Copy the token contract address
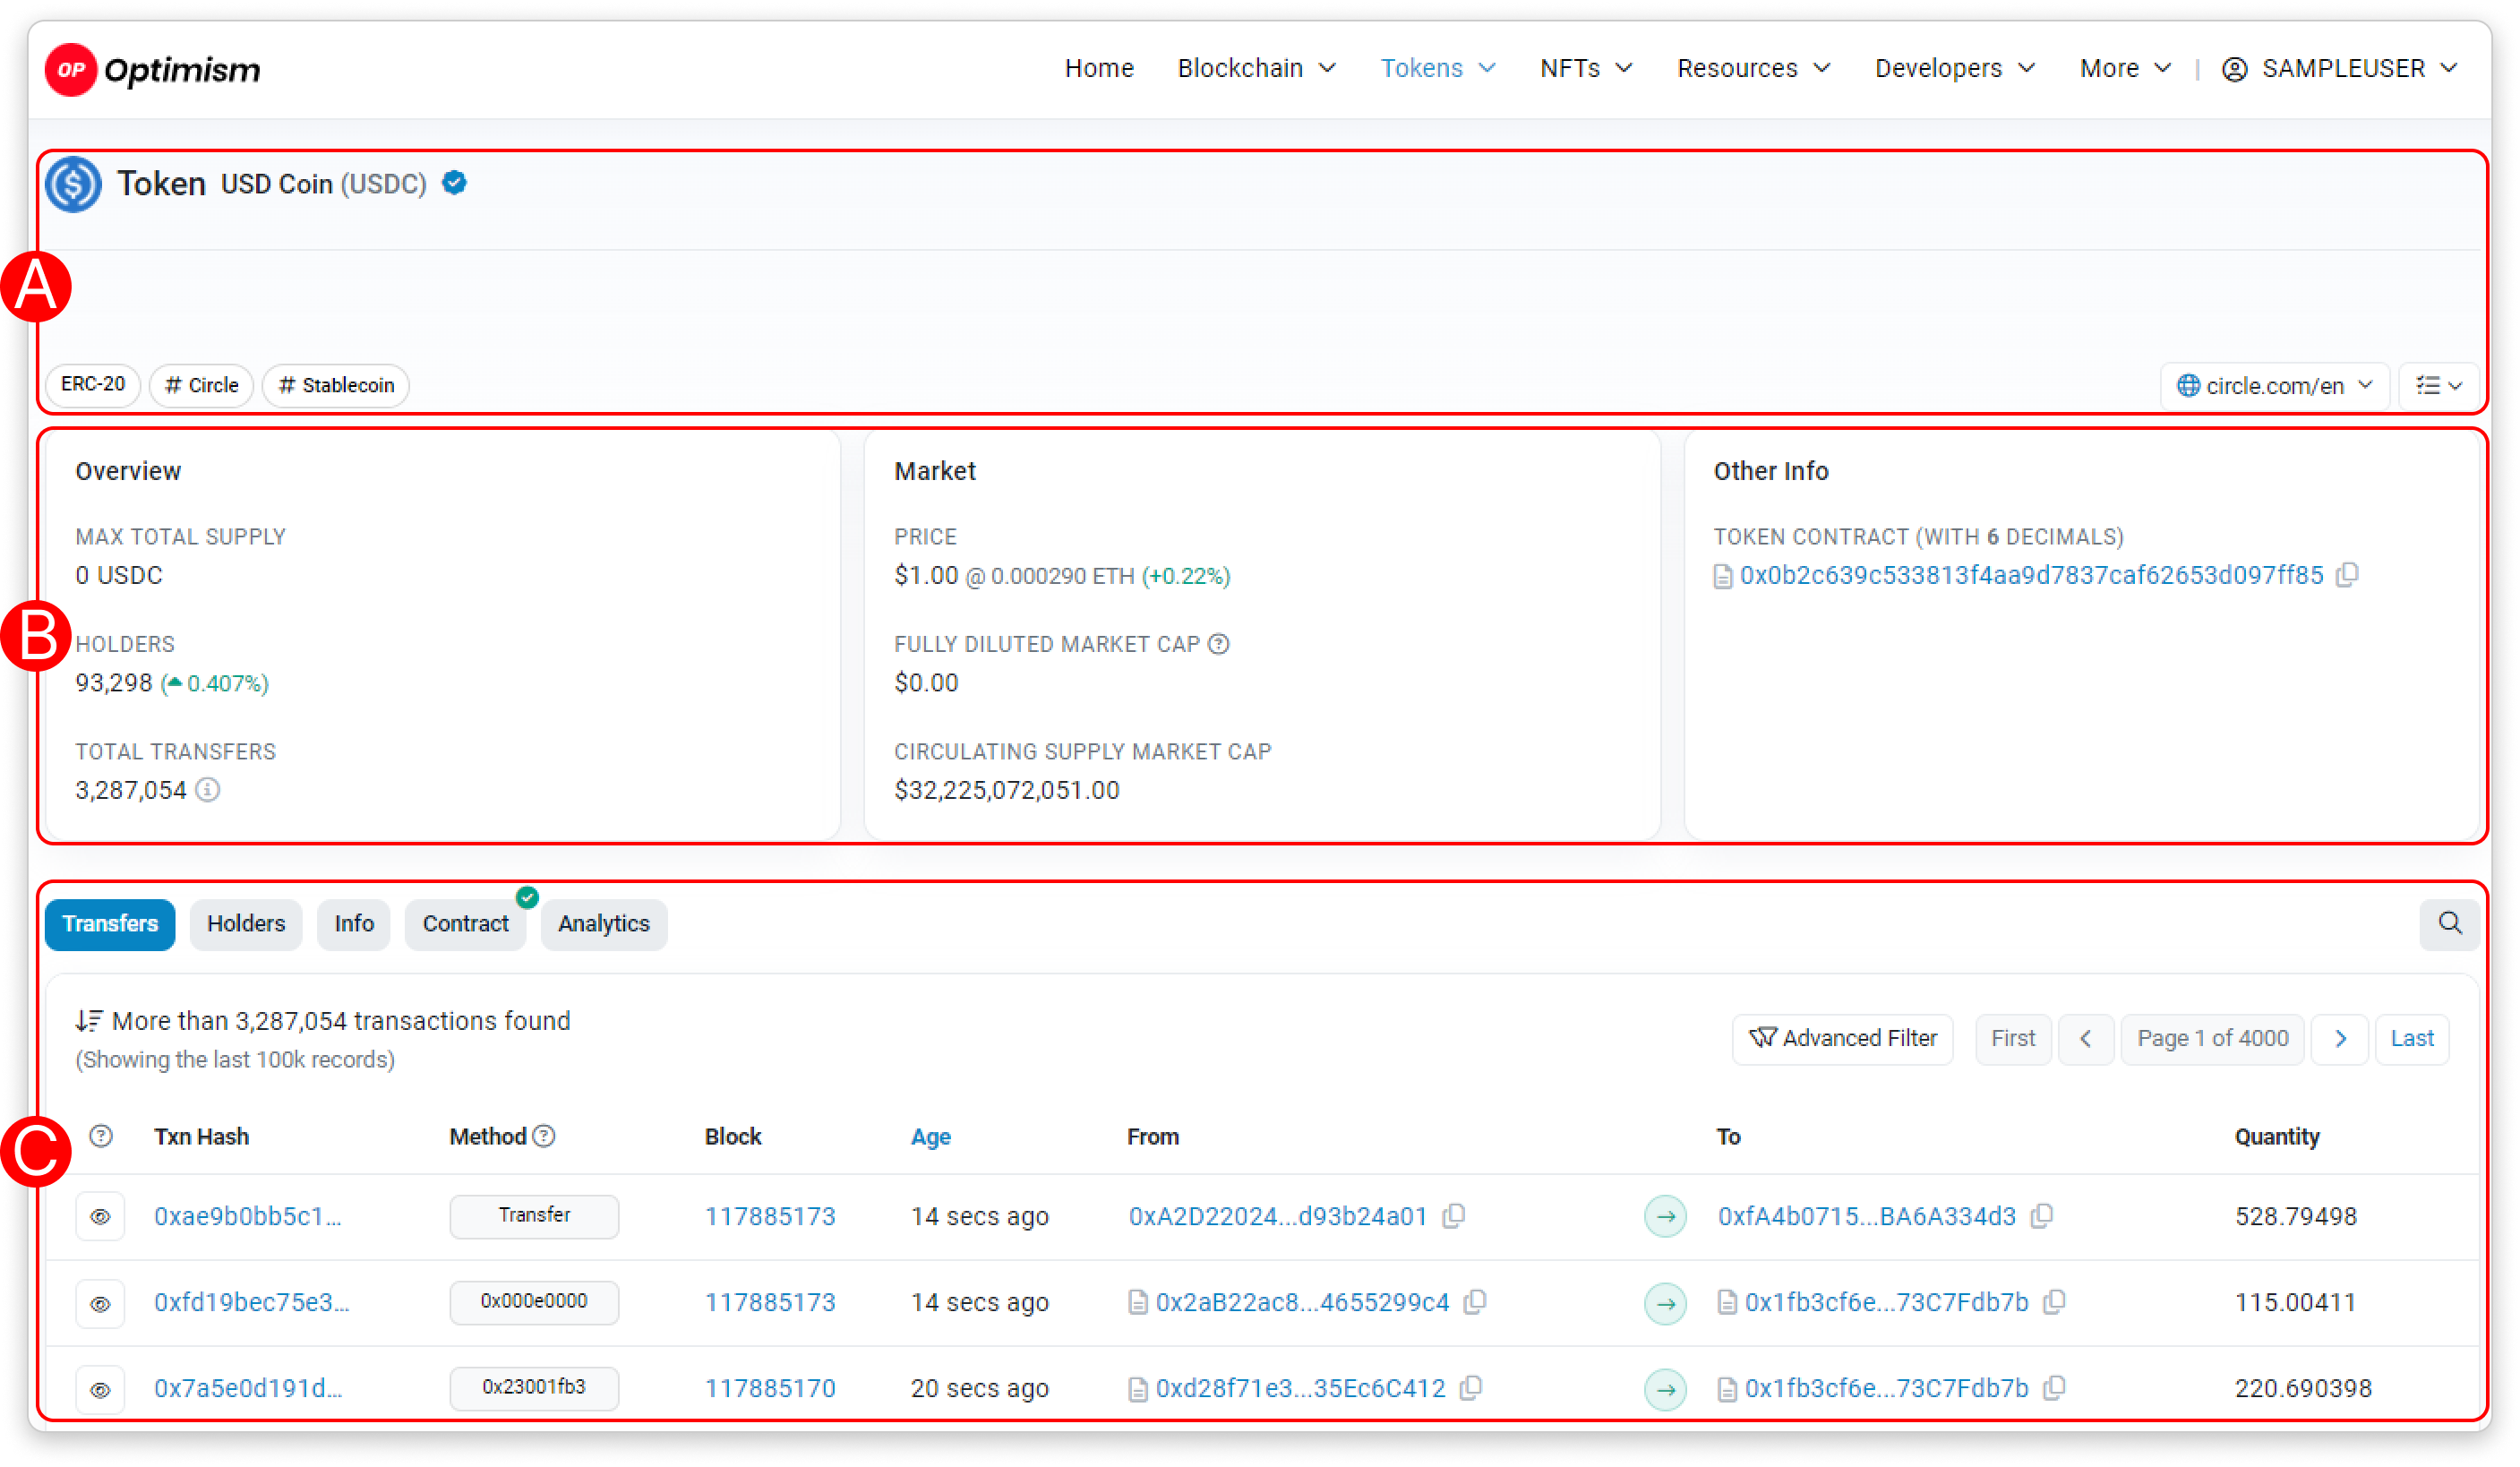 click(x=2347, y=575)
